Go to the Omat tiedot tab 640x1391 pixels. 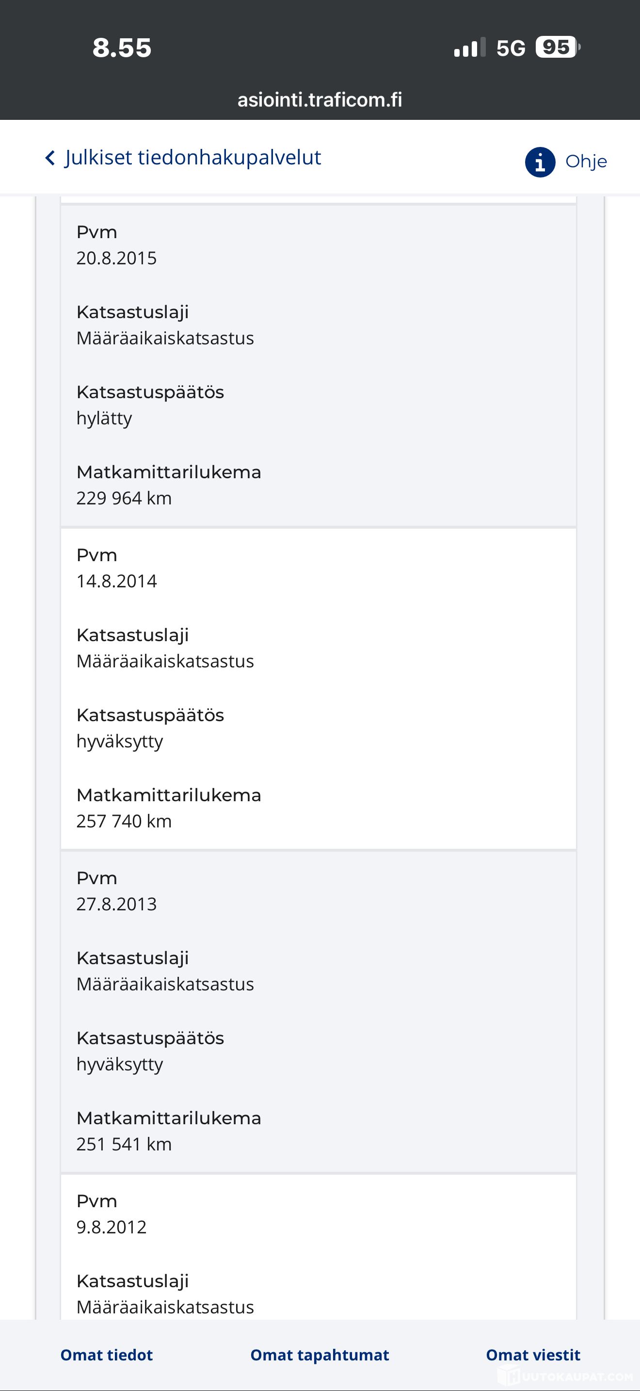point(107,1355)
